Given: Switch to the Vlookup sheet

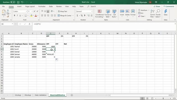Looking at the screenshot, I should pyautogui.click(x=18, y=95).
